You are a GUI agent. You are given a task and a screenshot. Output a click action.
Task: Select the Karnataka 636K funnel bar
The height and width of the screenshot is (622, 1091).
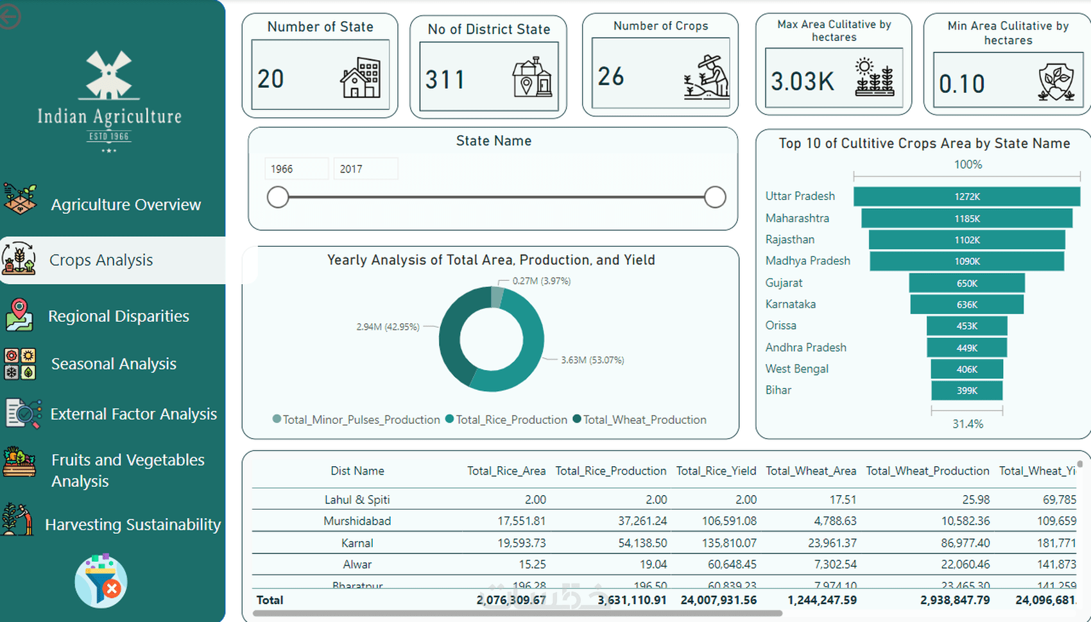(966, 305)
